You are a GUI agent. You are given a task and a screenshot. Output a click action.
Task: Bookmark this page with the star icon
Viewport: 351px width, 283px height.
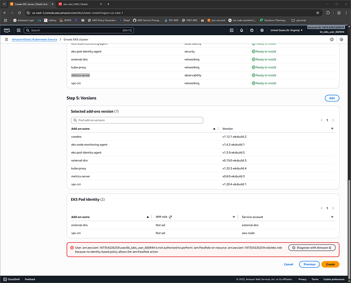pos(317,13)
